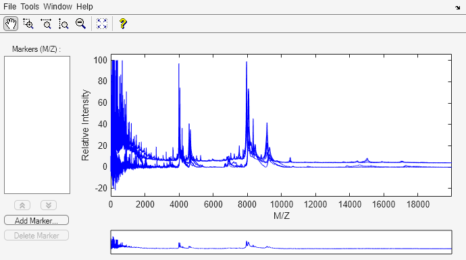This screenshot has height=260, width=466.
Task: Move marker up with double-chevron button
Action: (x=22, y=205)
